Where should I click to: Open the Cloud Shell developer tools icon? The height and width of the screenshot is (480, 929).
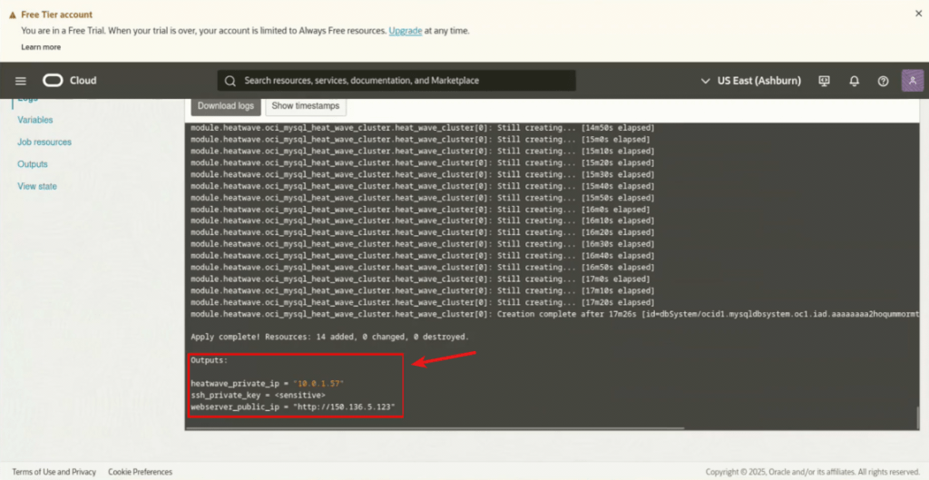coord(824,81)
